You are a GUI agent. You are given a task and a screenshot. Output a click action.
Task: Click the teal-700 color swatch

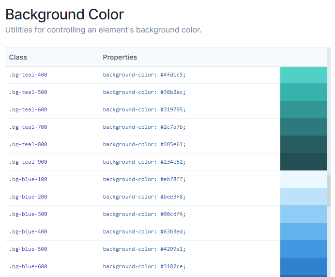[x=304, y=127]
